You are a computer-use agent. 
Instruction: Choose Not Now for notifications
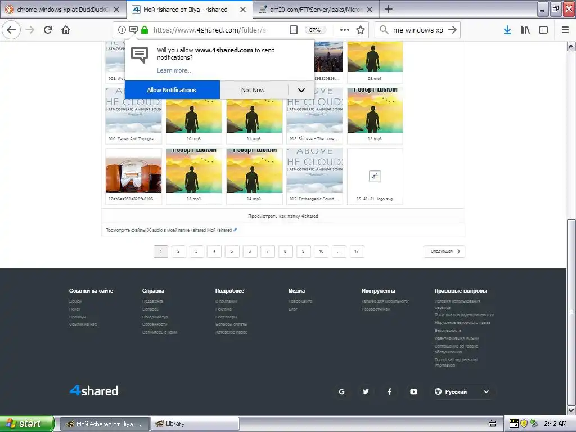point(253,90)
